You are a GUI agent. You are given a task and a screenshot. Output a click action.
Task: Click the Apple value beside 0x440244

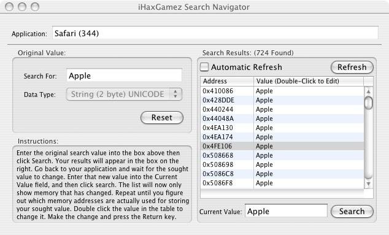264,109
